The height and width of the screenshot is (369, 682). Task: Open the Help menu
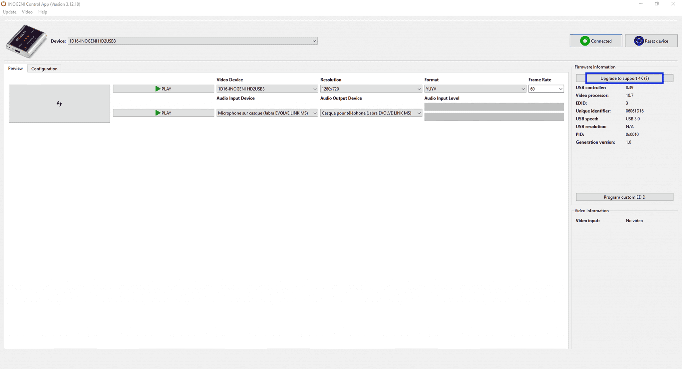click(x=43, y=12)
